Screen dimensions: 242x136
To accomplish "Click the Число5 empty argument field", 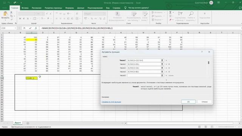I will (144, 76).
